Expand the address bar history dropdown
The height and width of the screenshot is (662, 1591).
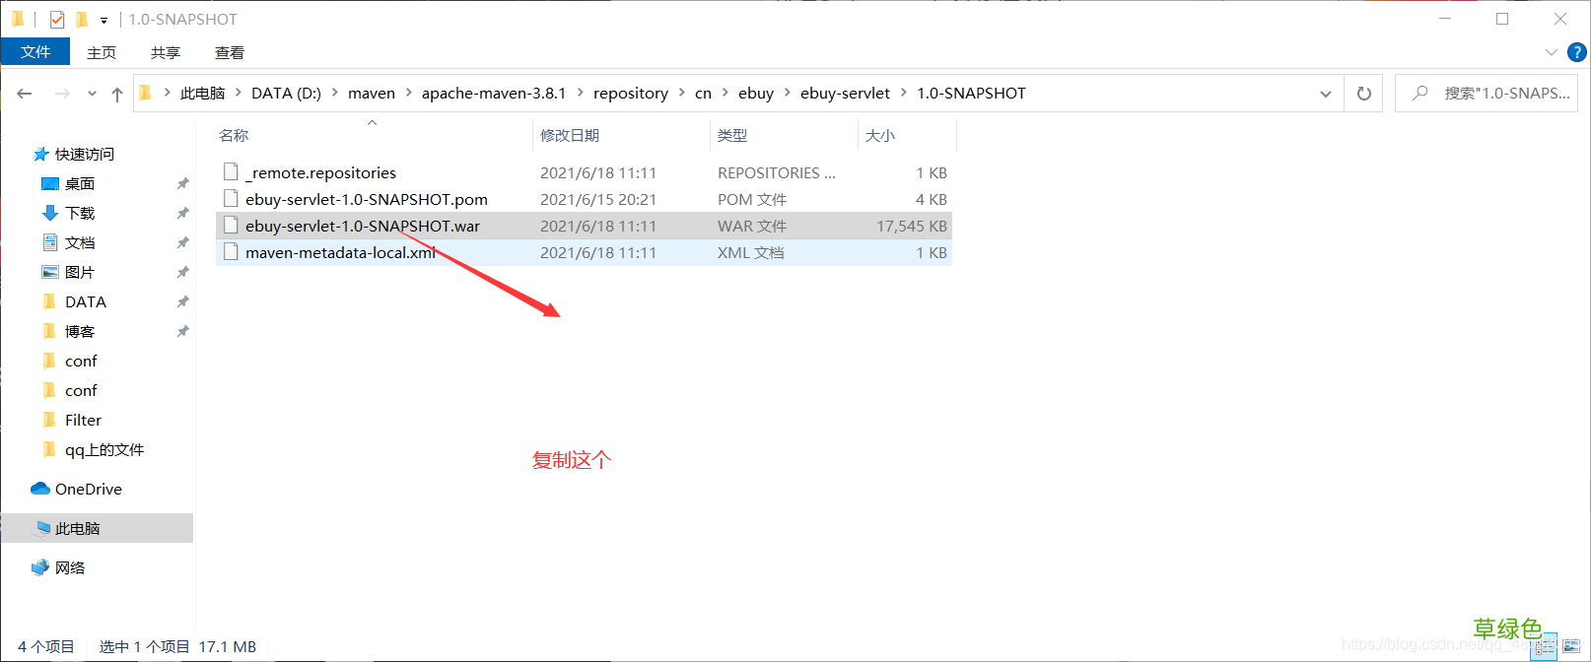(x=1325, y=94)
